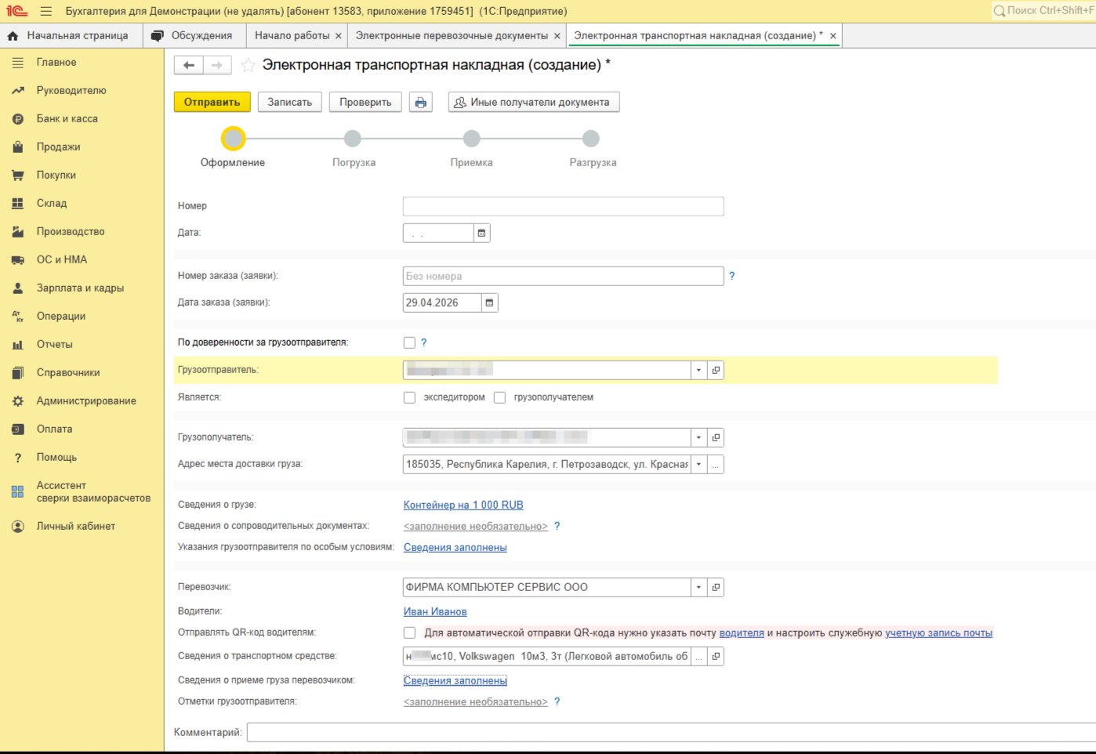Viewport: 1096px width, 754px height.
Task: Open the Контейнер на 1 000 RUB link
Action: pos(463,506)
